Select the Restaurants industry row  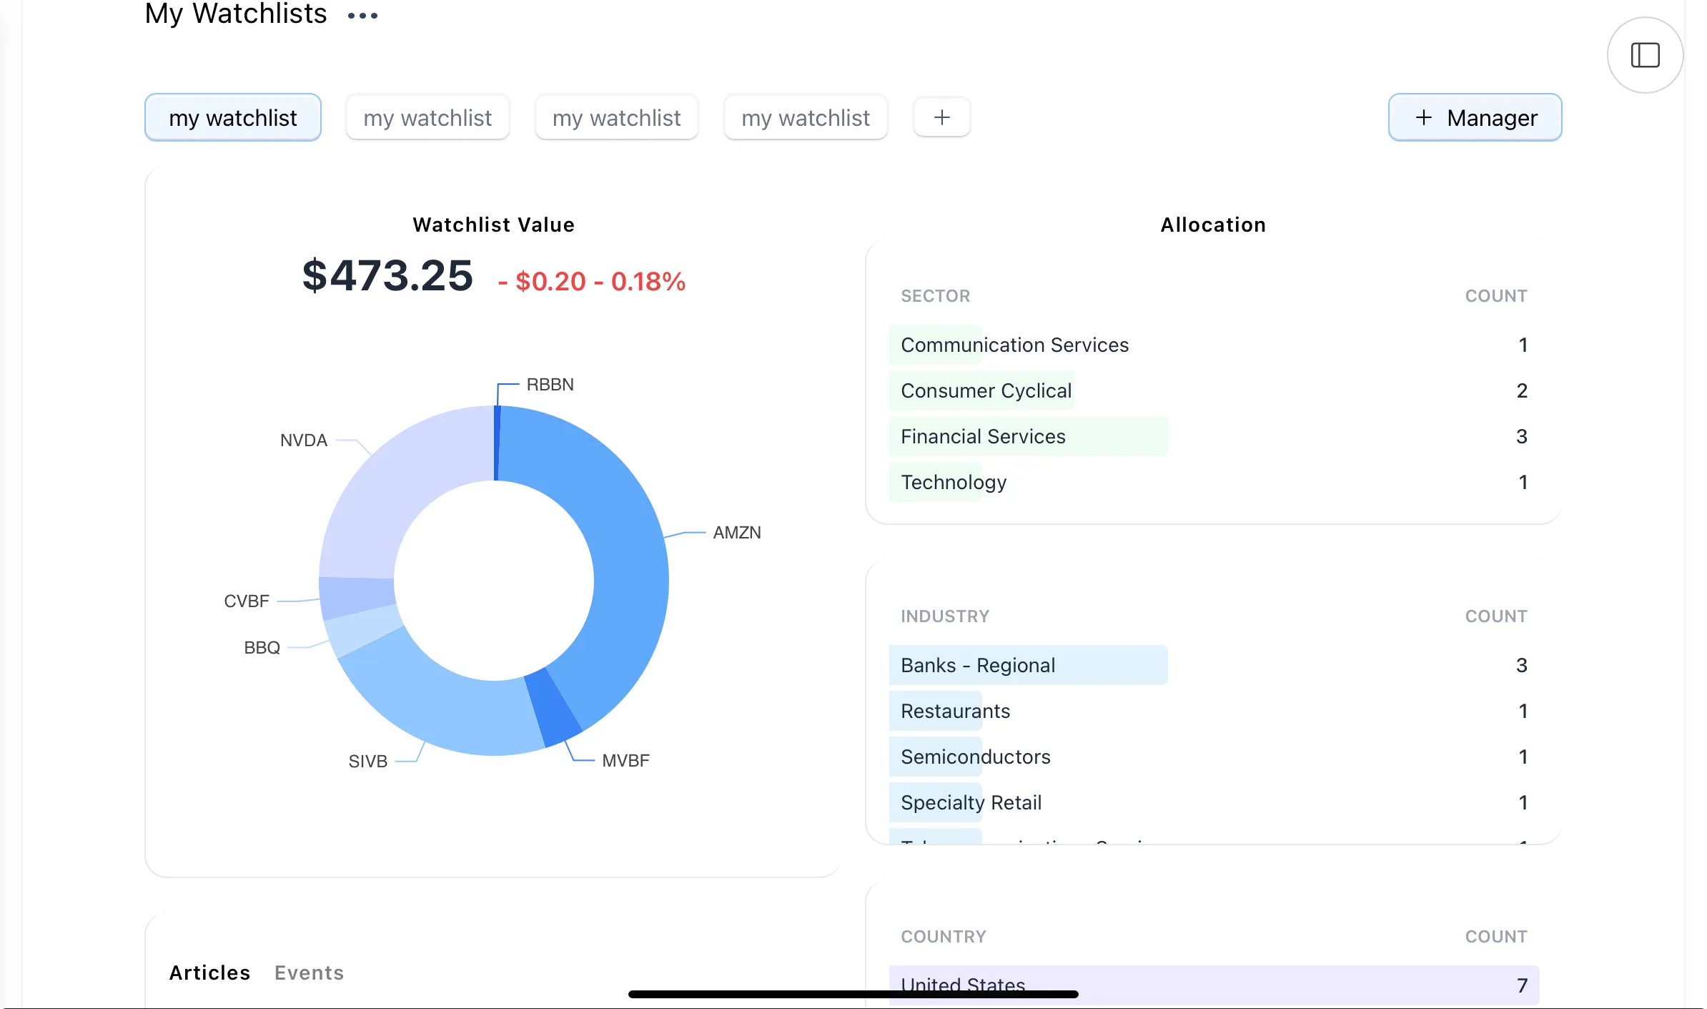tap(1214, 712)
